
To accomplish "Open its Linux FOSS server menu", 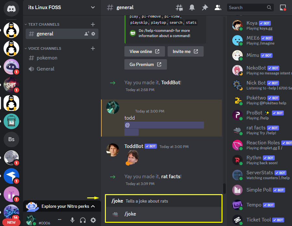I will tap(62, 7).
